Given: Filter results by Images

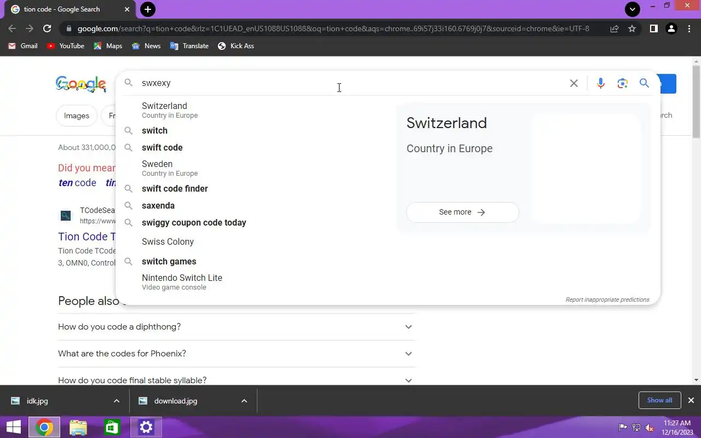Looking at the screenshot, I should click(x=77, y=116).
